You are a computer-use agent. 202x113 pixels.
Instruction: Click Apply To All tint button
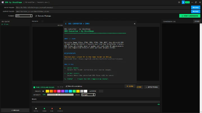pos(152,87)
